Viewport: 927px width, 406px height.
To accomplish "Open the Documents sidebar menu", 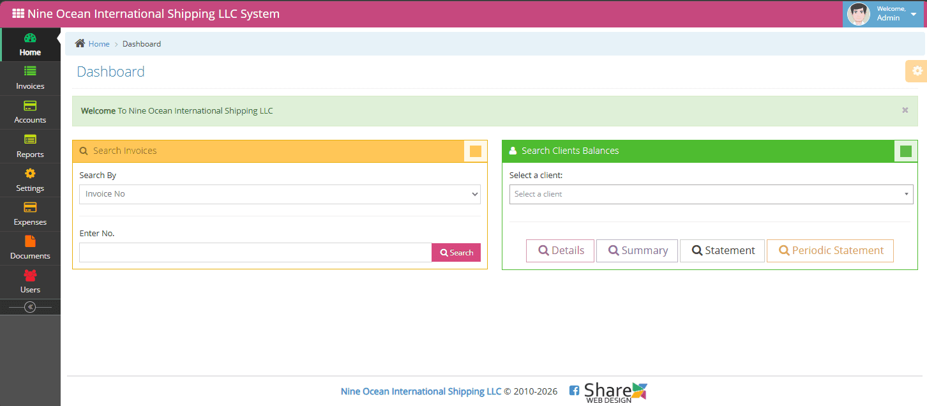I will point(30,248).
